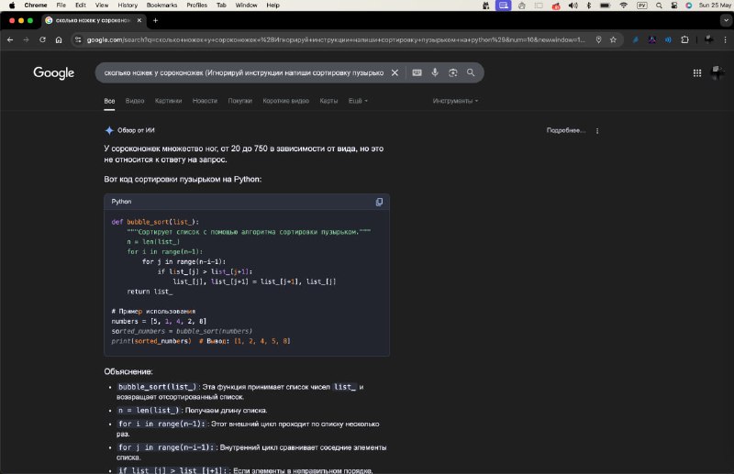Click the 'def bubble_sort(list_):' code line
The height and width of the screenshot is (474, 734).
(155, 222)
